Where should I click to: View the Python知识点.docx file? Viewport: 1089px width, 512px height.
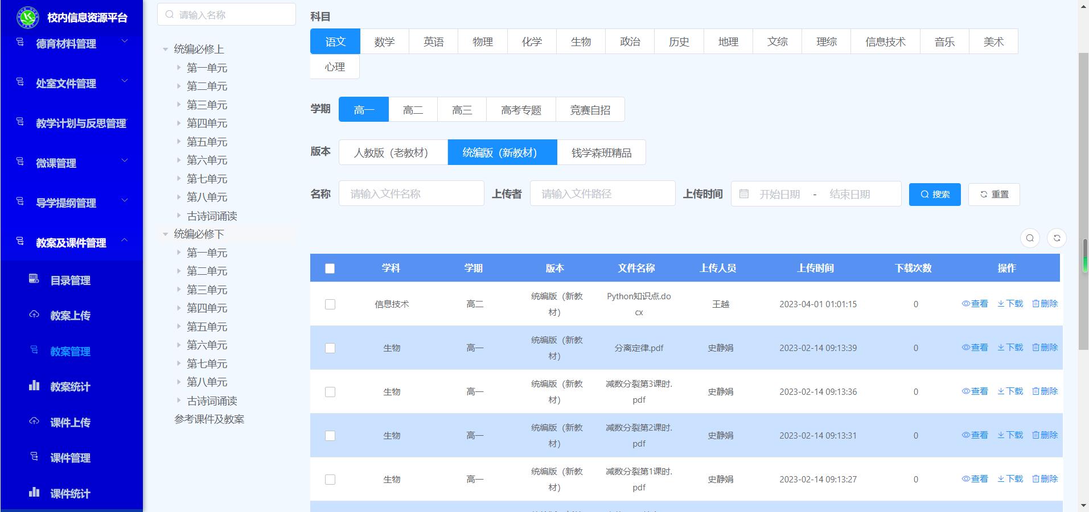[x=975, y=304]
